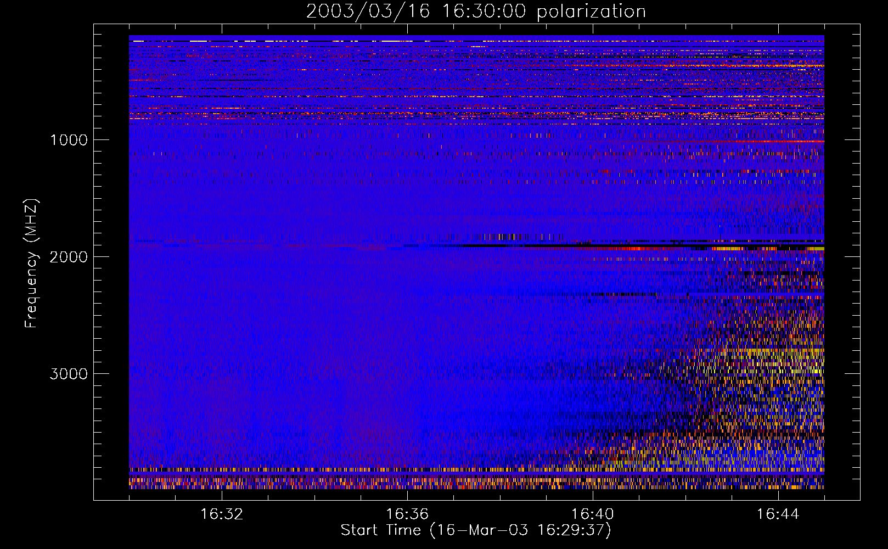Click the "Start Time (16-Mar-03 16:29:37)" label
Image resolution: width=888 pixels, height=549 pixels.
476,530
